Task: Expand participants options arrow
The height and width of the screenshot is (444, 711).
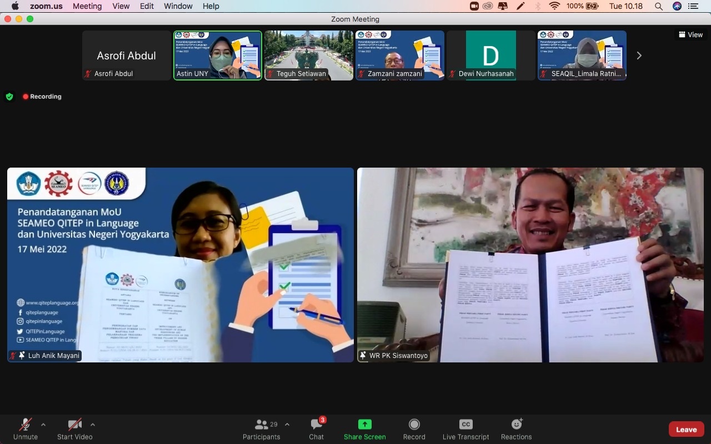Action: pyautogui.click(x=287, y=425)
